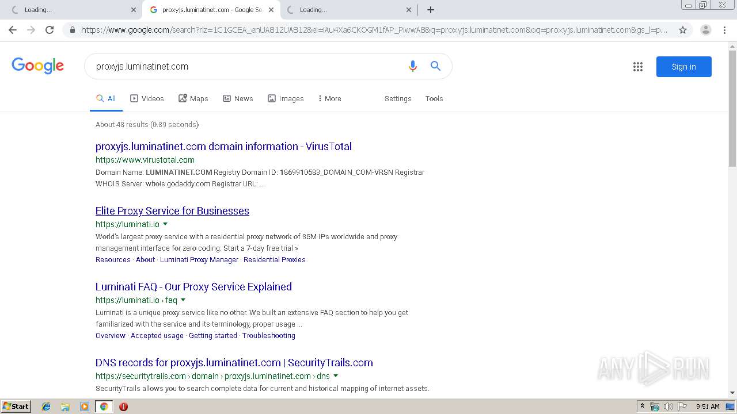Screen dimensions: 737x414
Task: Click the Action Center flag icon
Action: coord(682,407)
